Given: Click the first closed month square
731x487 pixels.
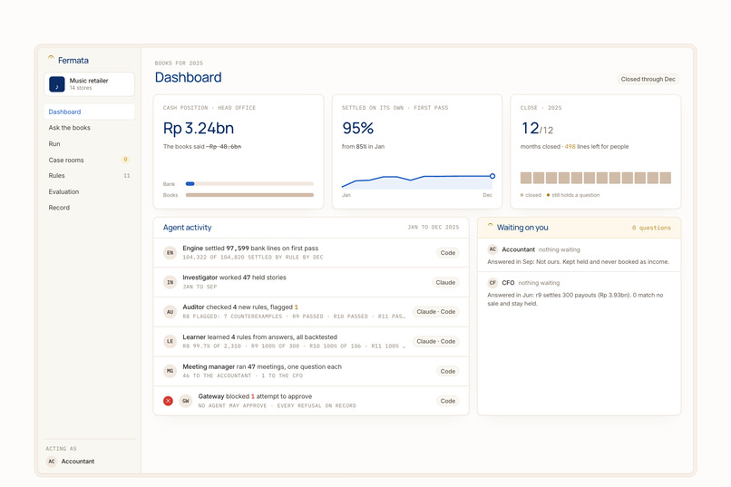Looking at the screenshot, I should point(526,178).
